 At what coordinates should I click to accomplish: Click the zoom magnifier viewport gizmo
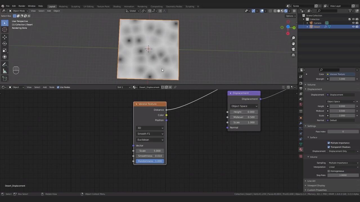pos(293,38)
